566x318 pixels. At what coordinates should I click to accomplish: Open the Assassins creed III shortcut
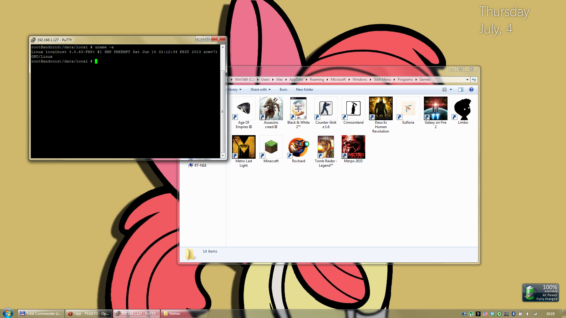pos(271,113)
